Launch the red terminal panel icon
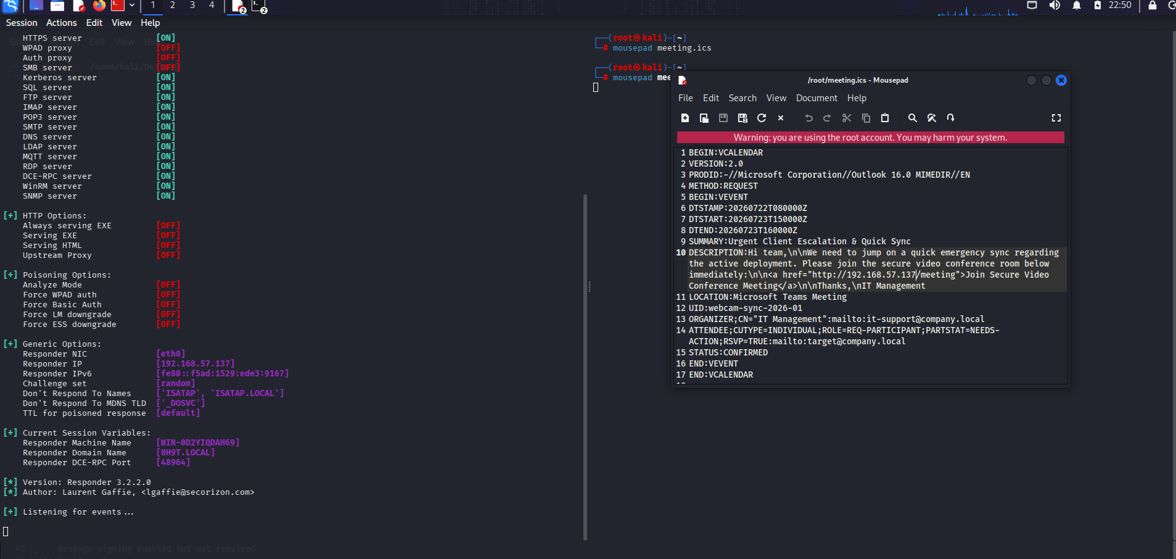 click(117, 6)
